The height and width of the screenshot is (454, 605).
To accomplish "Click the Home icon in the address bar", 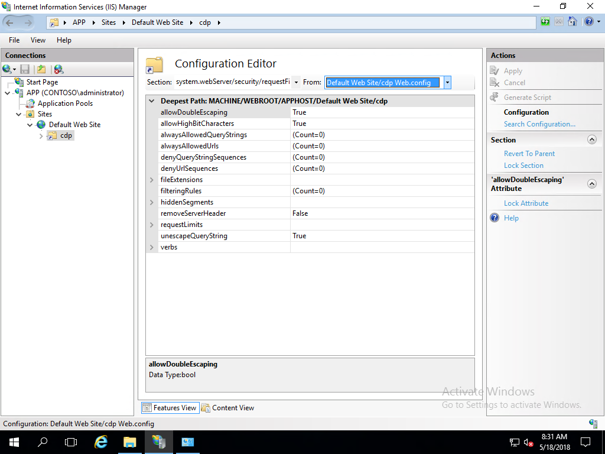I will tap(572, 21).
